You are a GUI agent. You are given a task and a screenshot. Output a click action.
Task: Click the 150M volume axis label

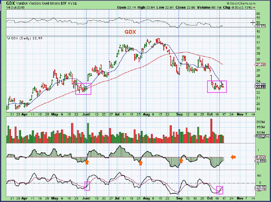click(x=260, y=127)
